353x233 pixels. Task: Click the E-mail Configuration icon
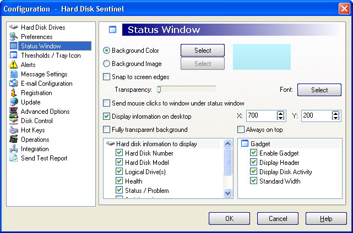[14, 83]
